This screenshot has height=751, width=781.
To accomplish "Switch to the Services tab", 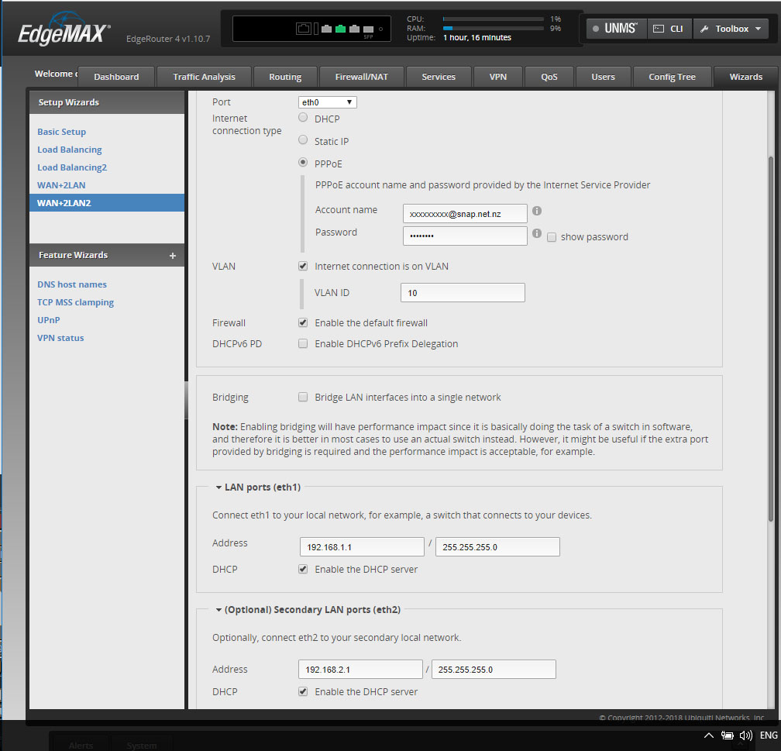I will [439, 77].
